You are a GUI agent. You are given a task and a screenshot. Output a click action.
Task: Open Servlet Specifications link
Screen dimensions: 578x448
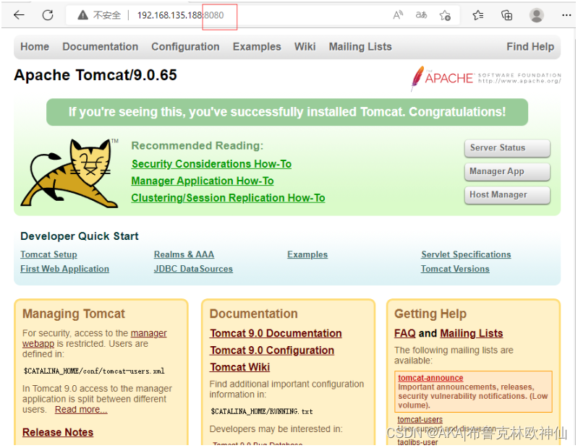[466, 255]
